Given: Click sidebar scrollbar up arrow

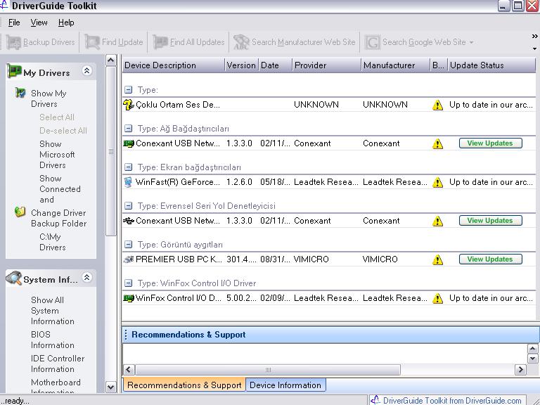Looking at the screenshot, I should (x=111, y=60).
